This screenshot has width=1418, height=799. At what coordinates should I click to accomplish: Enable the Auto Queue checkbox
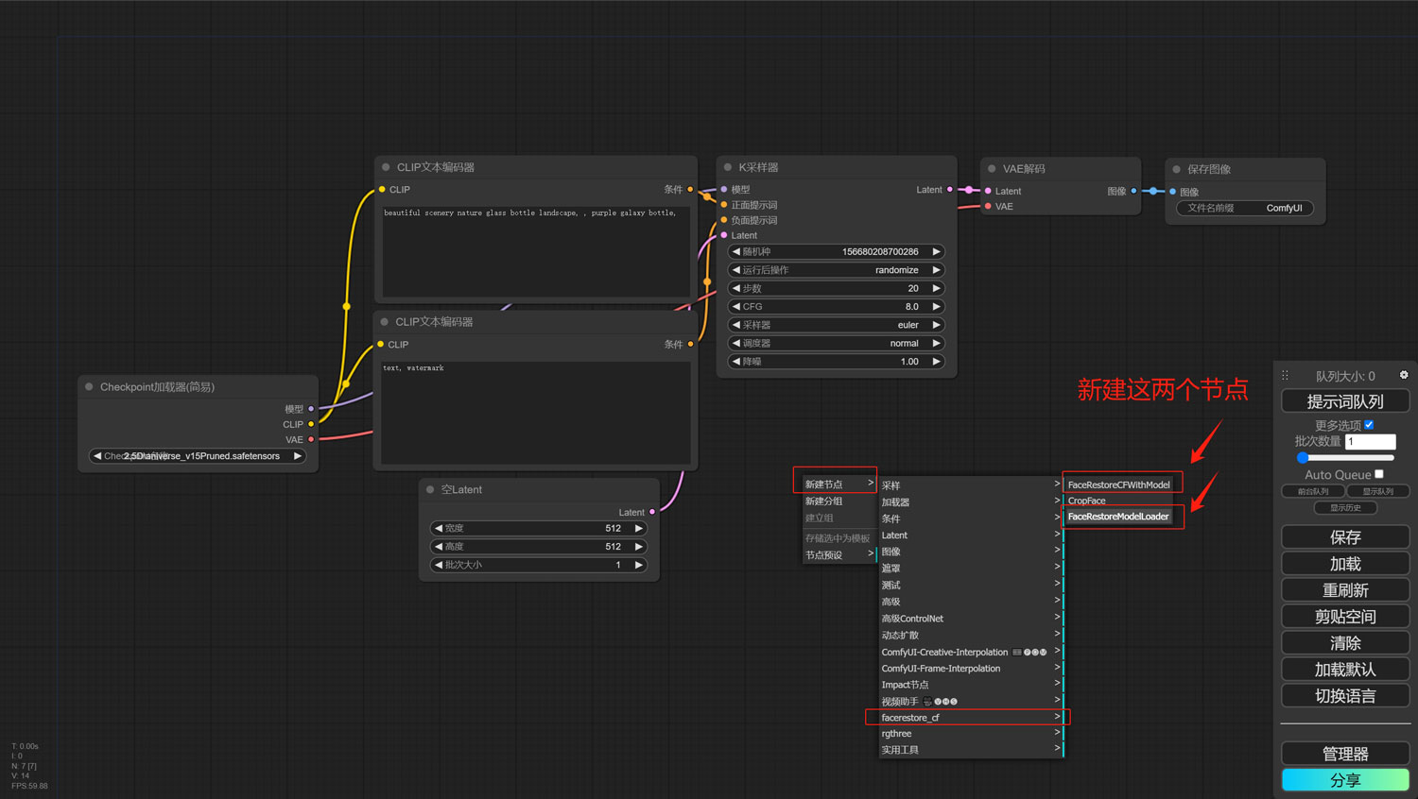coord(1378,474)
